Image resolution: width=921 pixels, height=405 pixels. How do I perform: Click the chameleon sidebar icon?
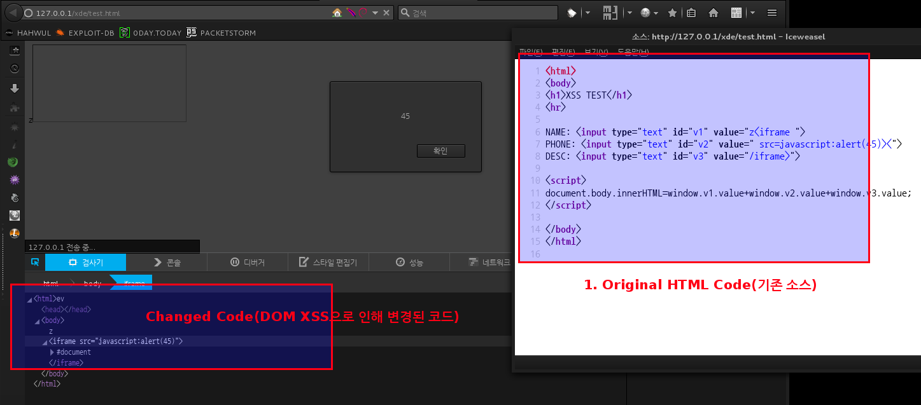pos(15,198)
